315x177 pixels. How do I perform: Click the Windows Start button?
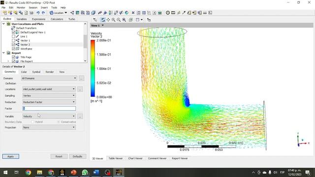(5, 173)
